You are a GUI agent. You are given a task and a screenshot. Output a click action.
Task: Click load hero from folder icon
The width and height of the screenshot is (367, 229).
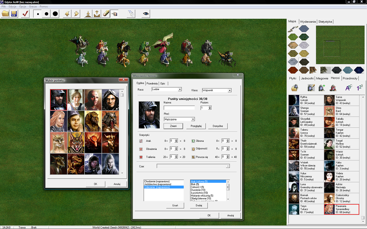(x=295, y=88)
